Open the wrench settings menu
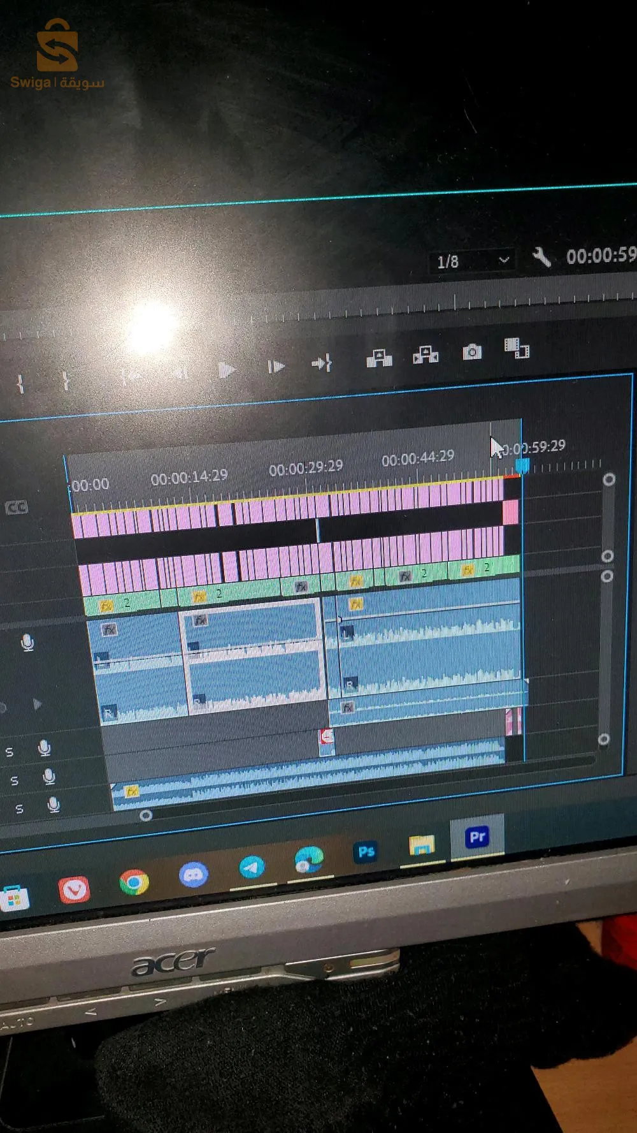 click(541, 258)
